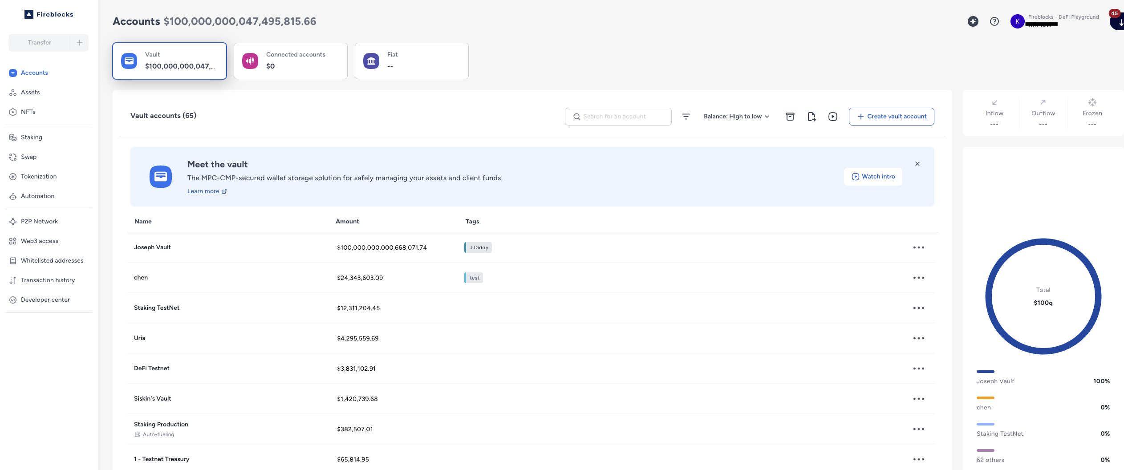1124x470 pixels.
Task: Open the Uria account
Action: [x=140, y=338]
